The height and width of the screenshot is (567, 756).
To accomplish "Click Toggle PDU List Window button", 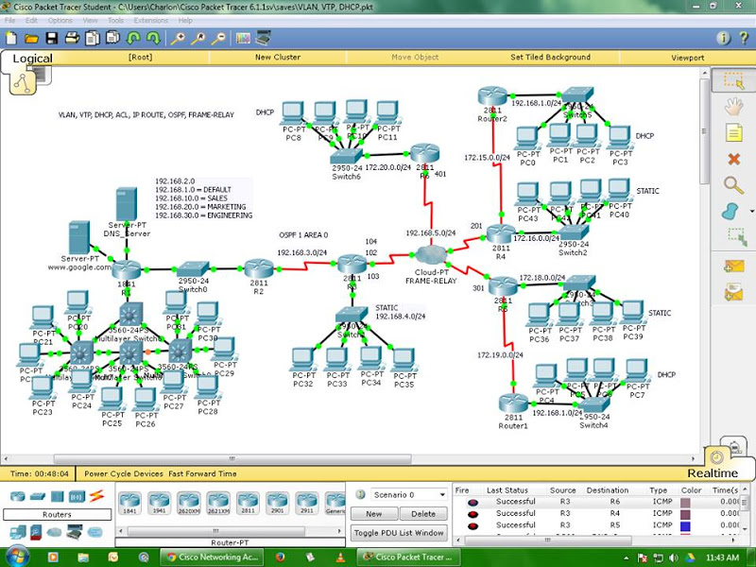I will (x=399, y=533).
